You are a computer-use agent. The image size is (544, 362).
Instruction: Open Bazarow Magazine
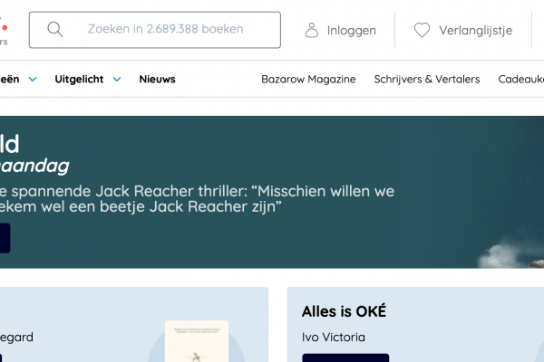[x=308, y=80]
